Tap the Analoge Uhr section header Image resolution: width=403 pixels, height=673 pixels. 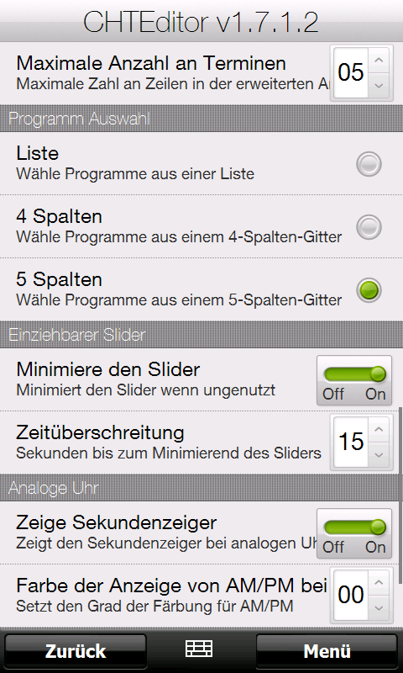[x=201, y=488]
